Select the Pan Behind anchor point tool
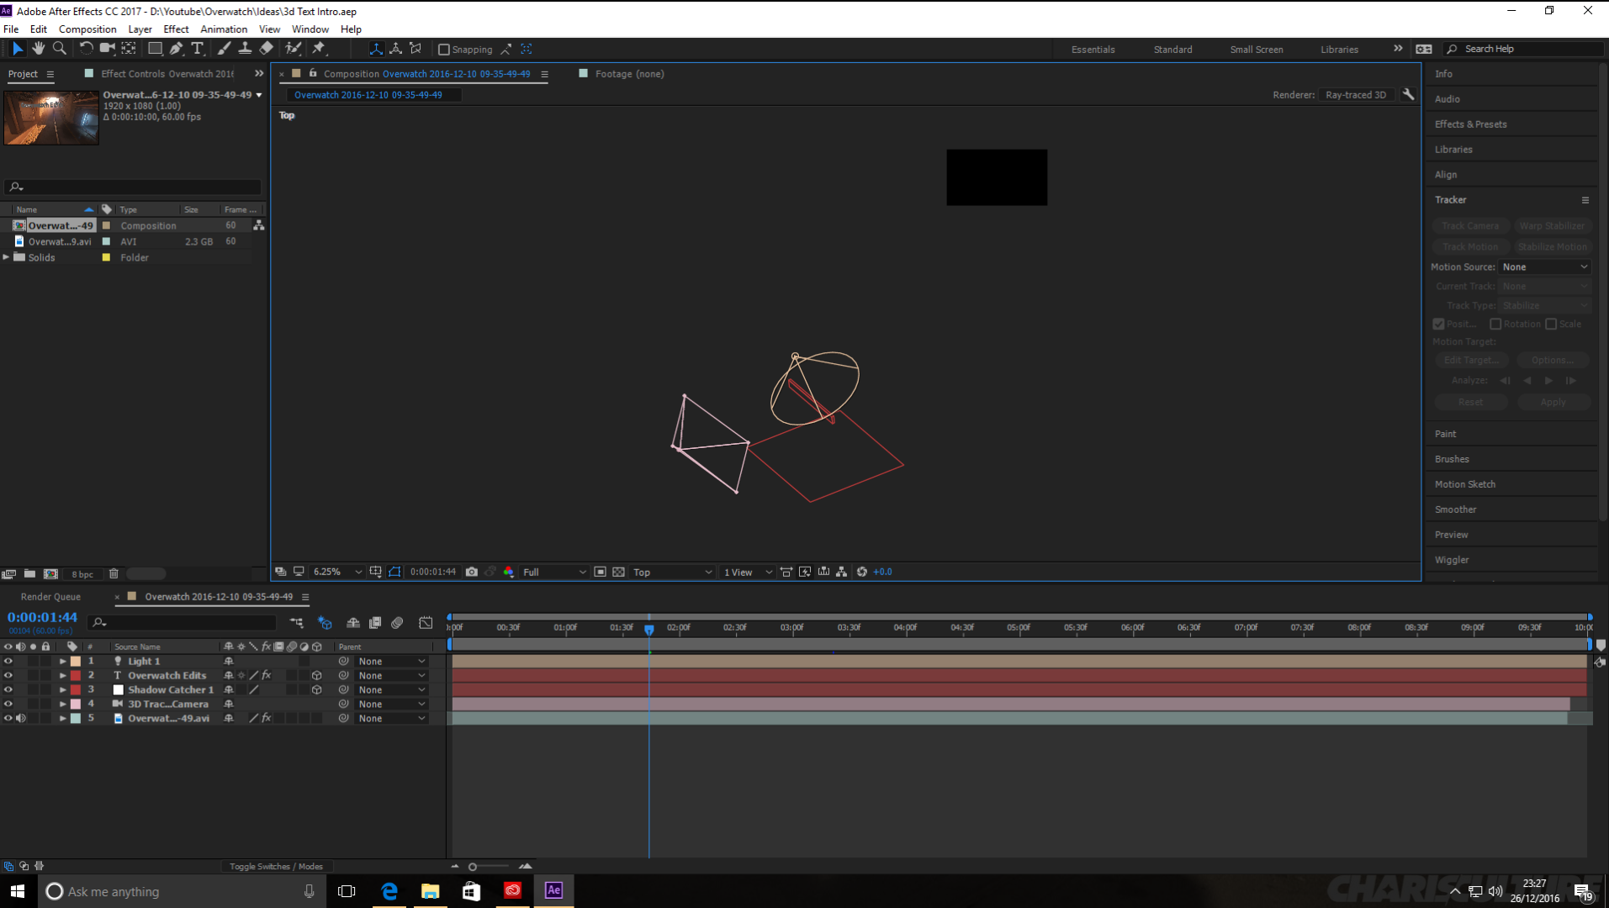The width and height of the screenshot is (1609, 908). coord(129,49)
